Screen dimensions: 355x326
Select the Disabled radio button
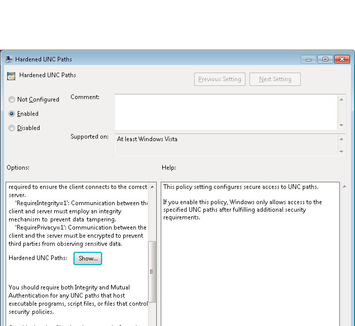coord(12,128)
